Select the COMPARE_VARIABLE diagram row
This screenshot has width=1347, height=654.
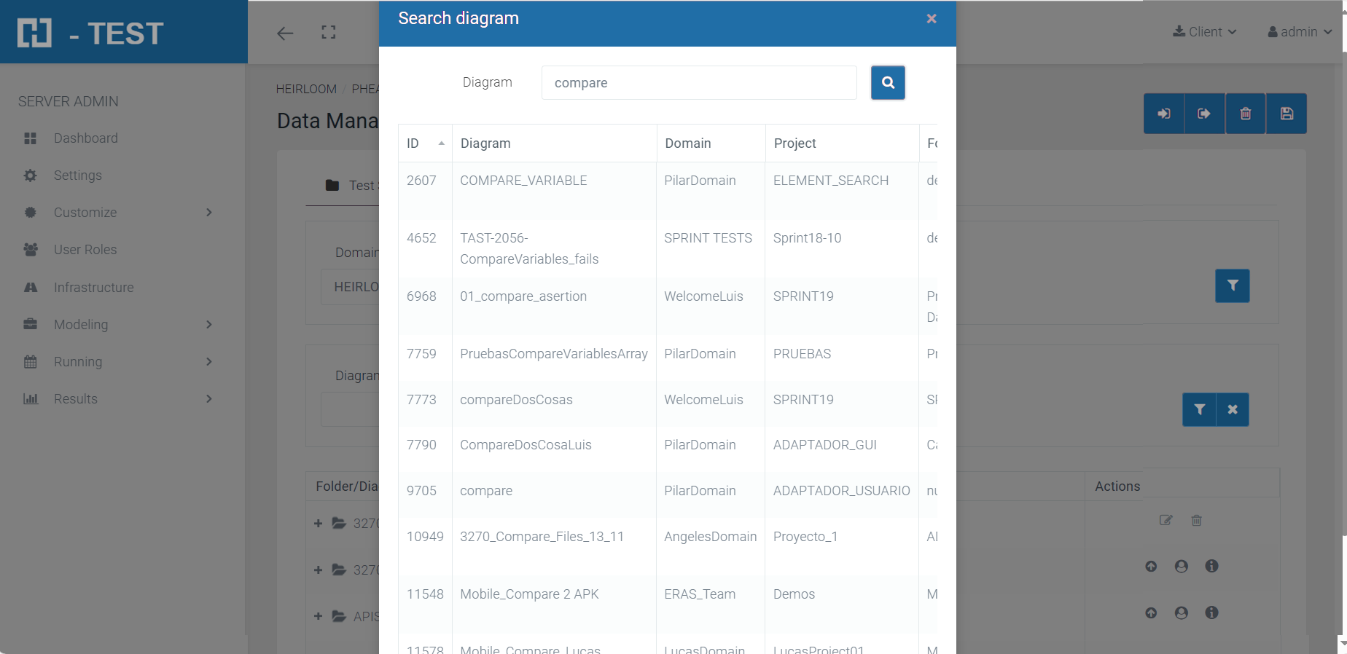[x=523, y=181]
